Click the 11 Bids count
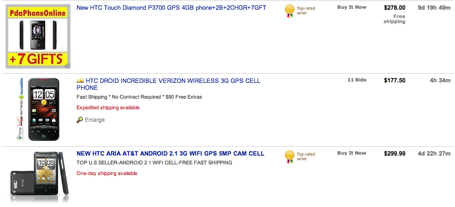This screenshot has width=455, height=207. 357,80
